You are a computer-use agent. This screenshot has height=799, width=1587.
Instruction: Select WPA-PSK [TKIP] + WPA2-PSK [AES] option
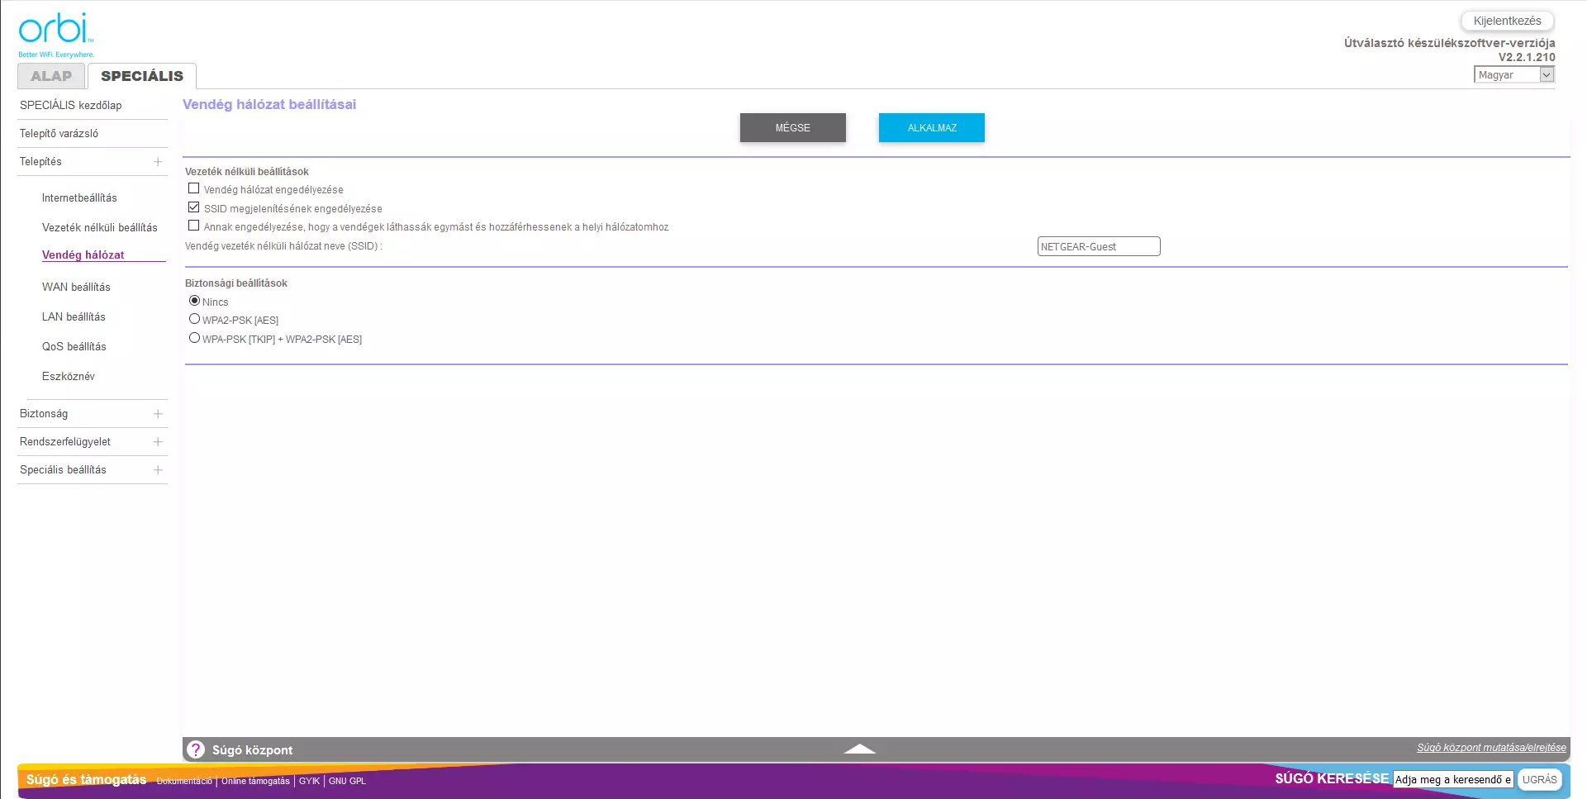click(195, 338)
